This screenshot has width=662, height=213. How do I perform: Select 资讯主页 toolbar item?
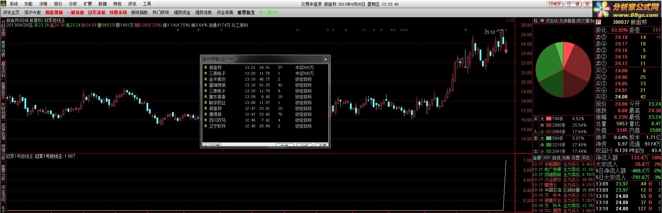(x=11, y=12)
